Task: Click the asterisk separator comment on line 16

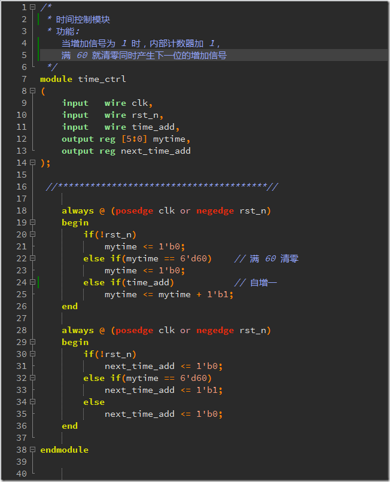Action: (x=162, y=187)
